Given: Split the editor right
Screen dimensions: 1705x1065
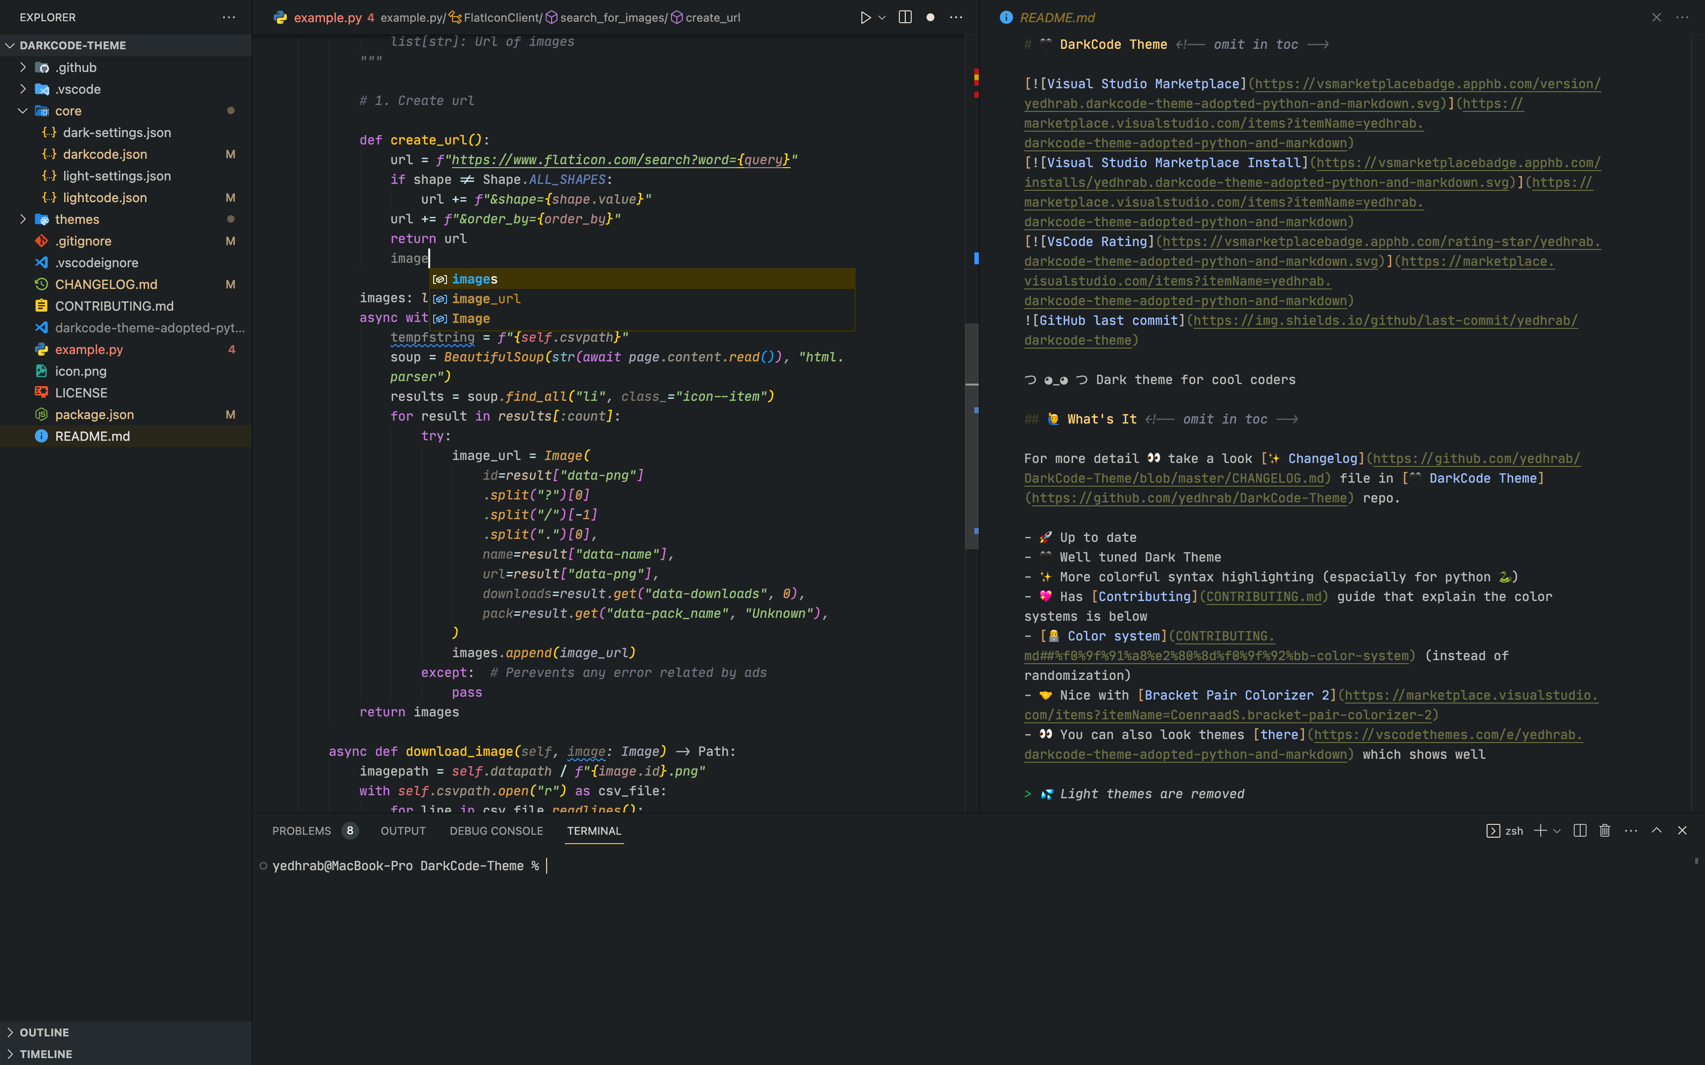Looking at the screenshot, I should (x=905, y=18).
